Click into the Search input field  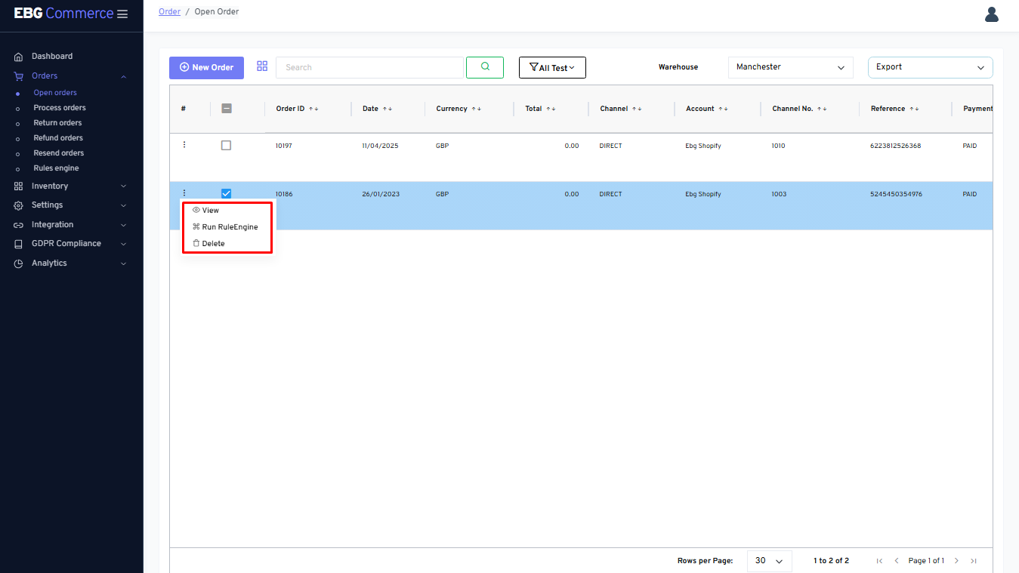tap(369, 67)
